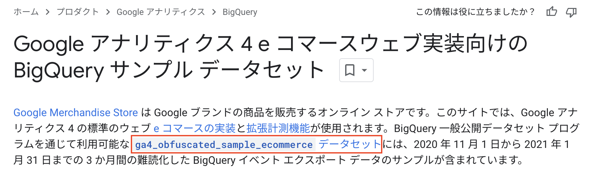Click the bookmark icon beside the title

coord(350,70)
